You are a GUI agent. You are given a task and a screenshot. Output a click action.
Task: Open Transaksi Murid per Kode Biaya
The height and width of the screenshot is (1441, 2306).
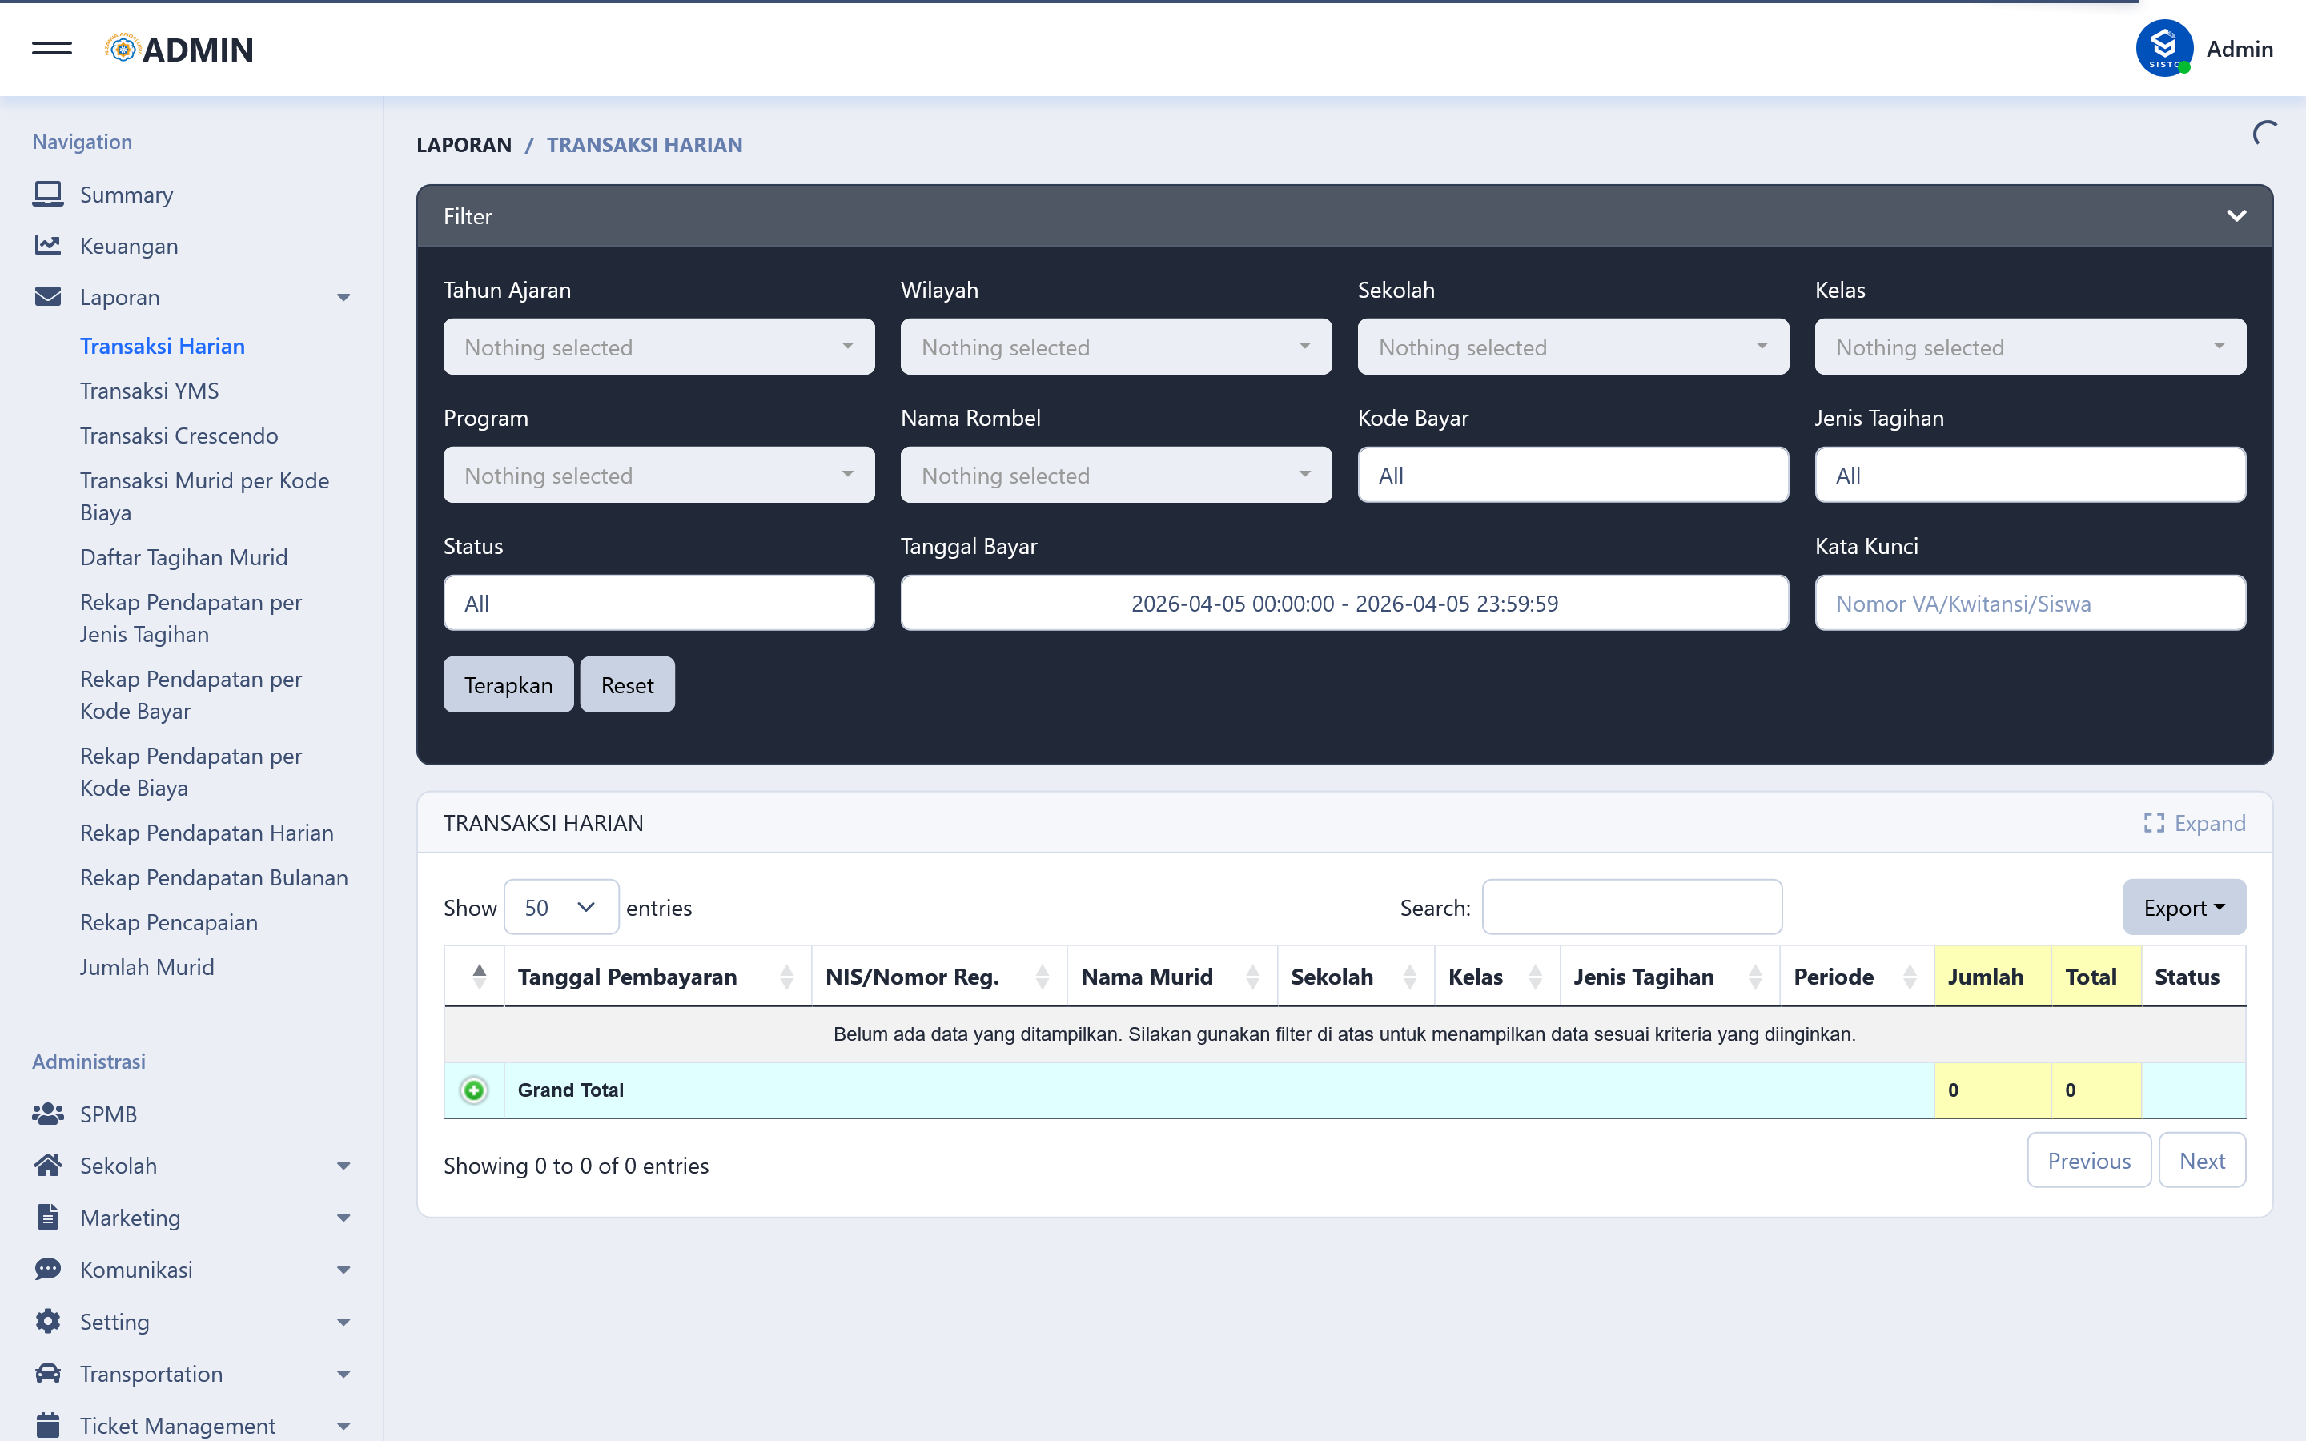(205, 496)
